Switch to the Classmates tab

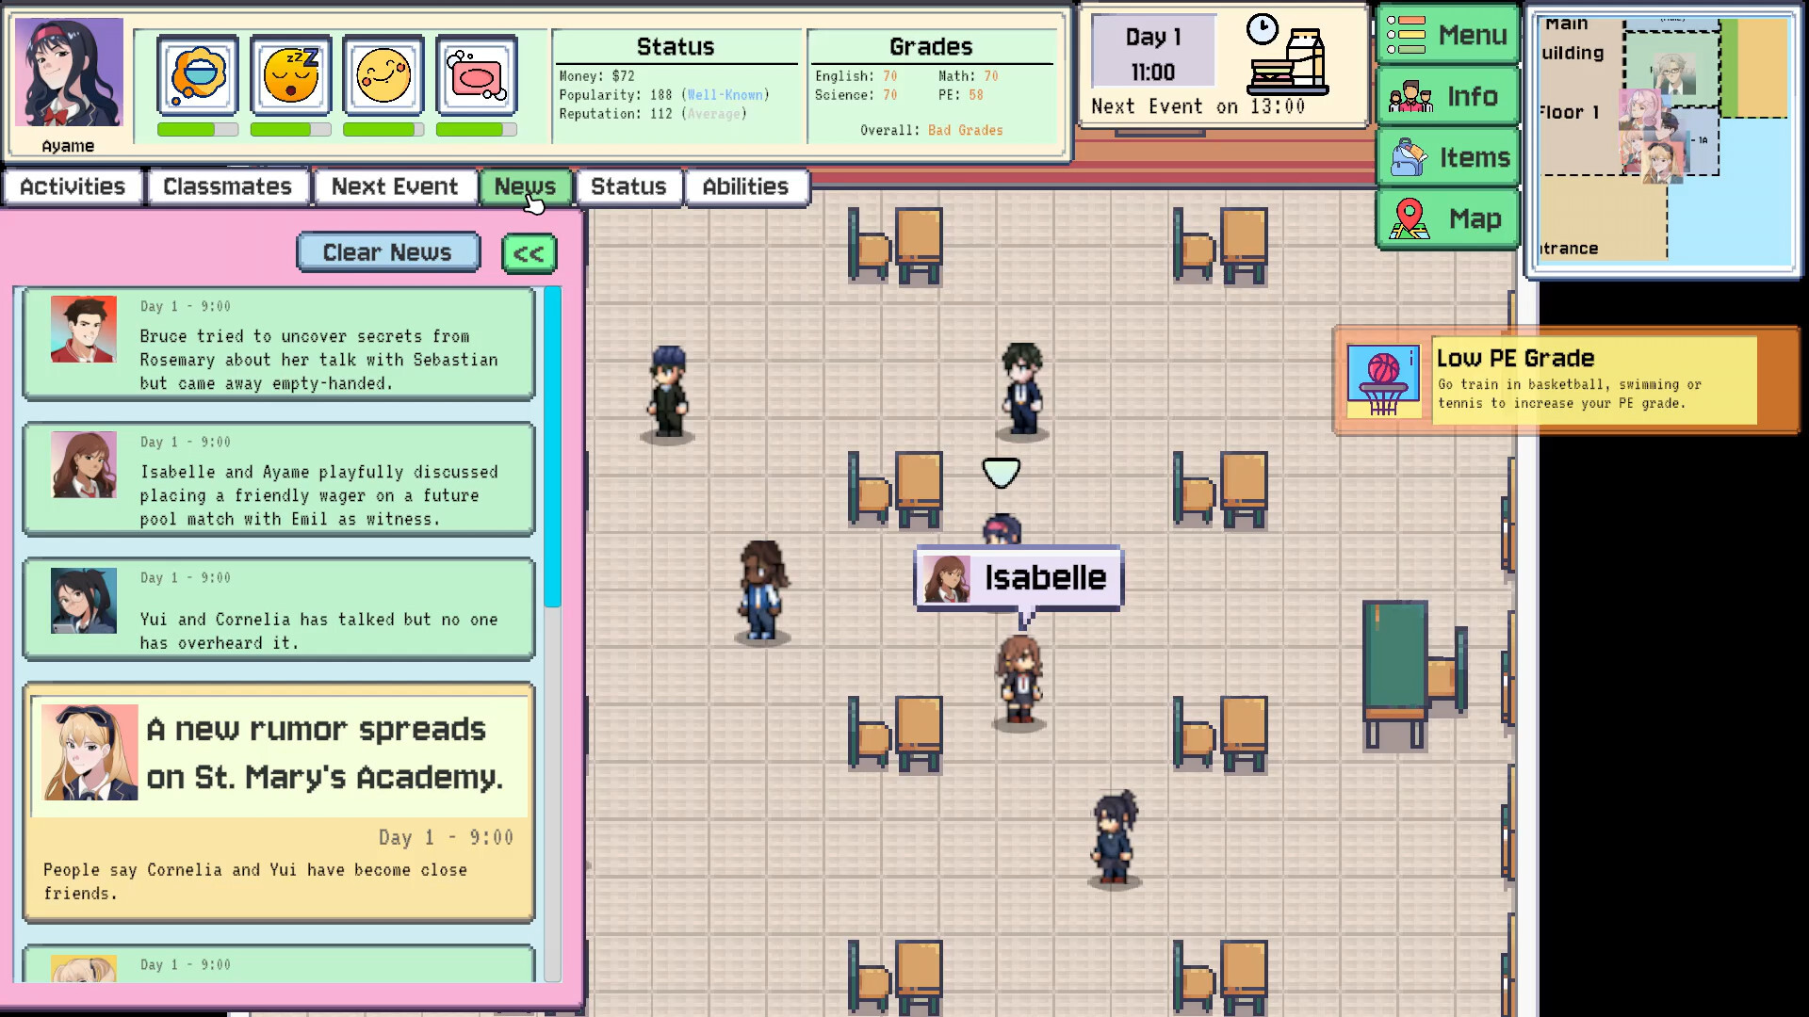pos(227,186)
